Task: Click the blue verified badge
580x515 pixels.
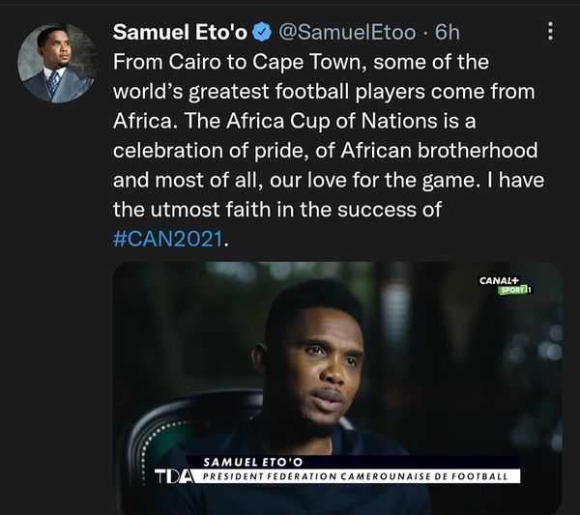Action: click(261, 33)
